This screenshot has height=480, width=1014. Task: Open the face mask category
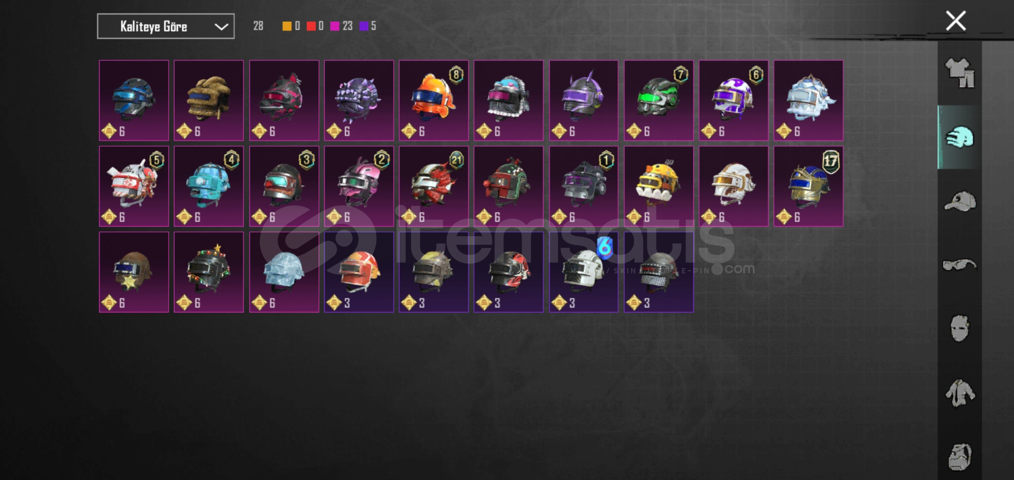[960, 329]
